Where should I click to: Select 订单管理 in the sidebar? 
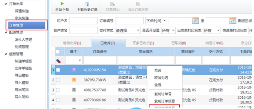tap(27, 25)
